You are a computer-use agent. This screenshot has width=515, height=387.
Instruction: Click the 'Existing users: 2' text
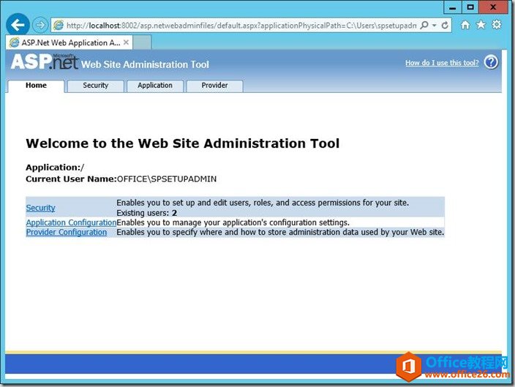(x=147, y=213)
